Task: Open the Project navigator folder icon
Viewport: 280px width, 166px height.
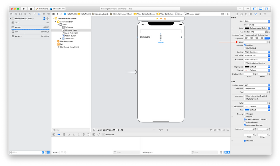Action: 11,14
